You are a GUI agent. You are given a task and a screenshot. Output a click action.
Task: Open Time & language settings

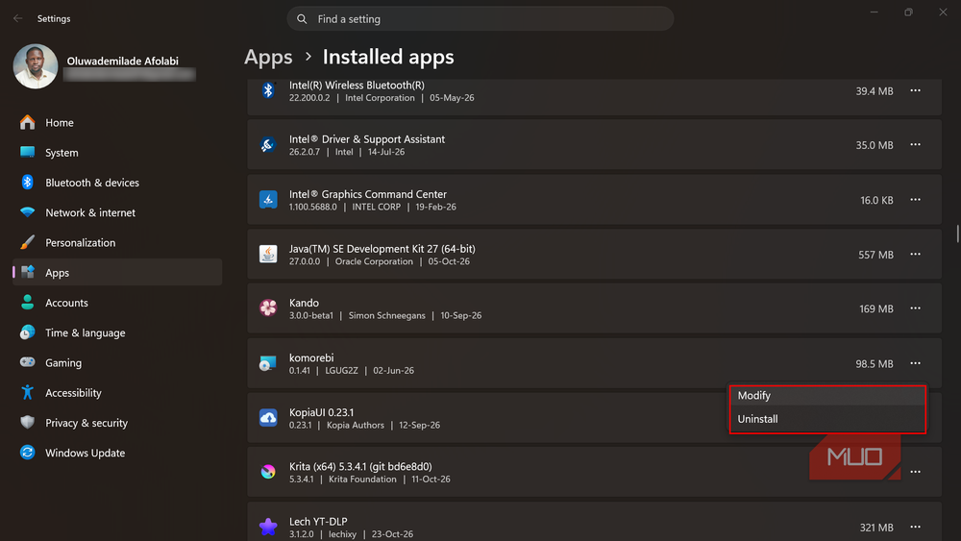[x=117, y=332]
